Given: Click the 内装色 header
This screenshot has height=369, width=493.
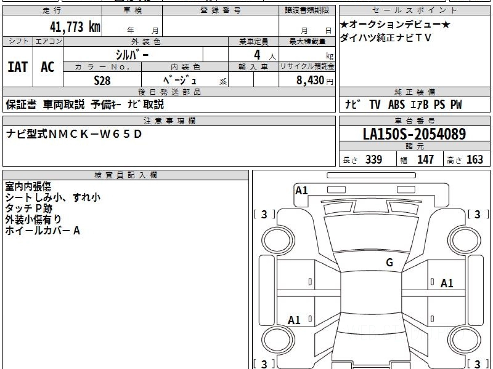Looking at the screenshot, I should tap(185, 67).
